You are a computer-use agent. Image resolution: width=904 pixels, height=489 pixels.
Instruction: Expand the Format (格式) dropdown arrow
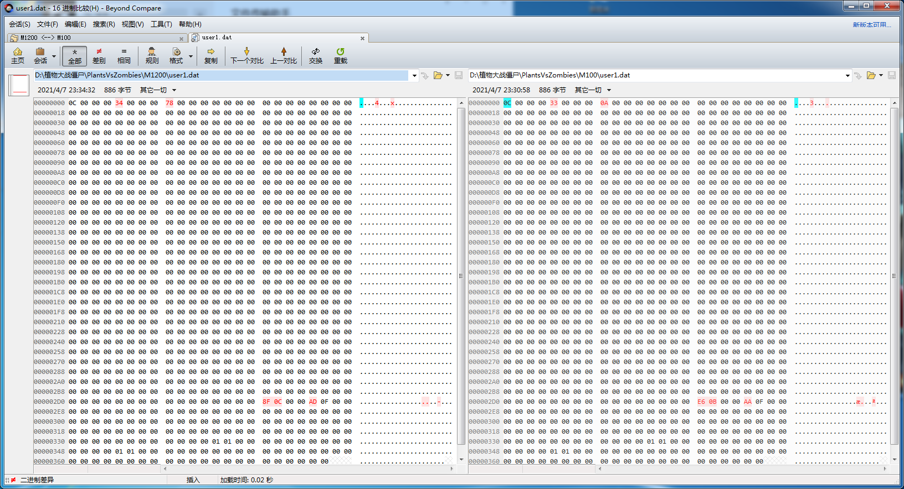(191, 56)
